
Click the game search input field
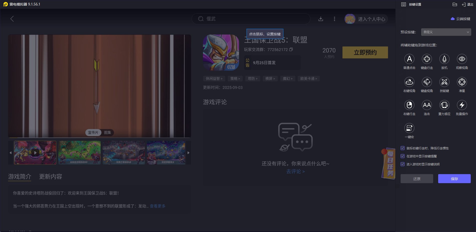coord(251,19)
